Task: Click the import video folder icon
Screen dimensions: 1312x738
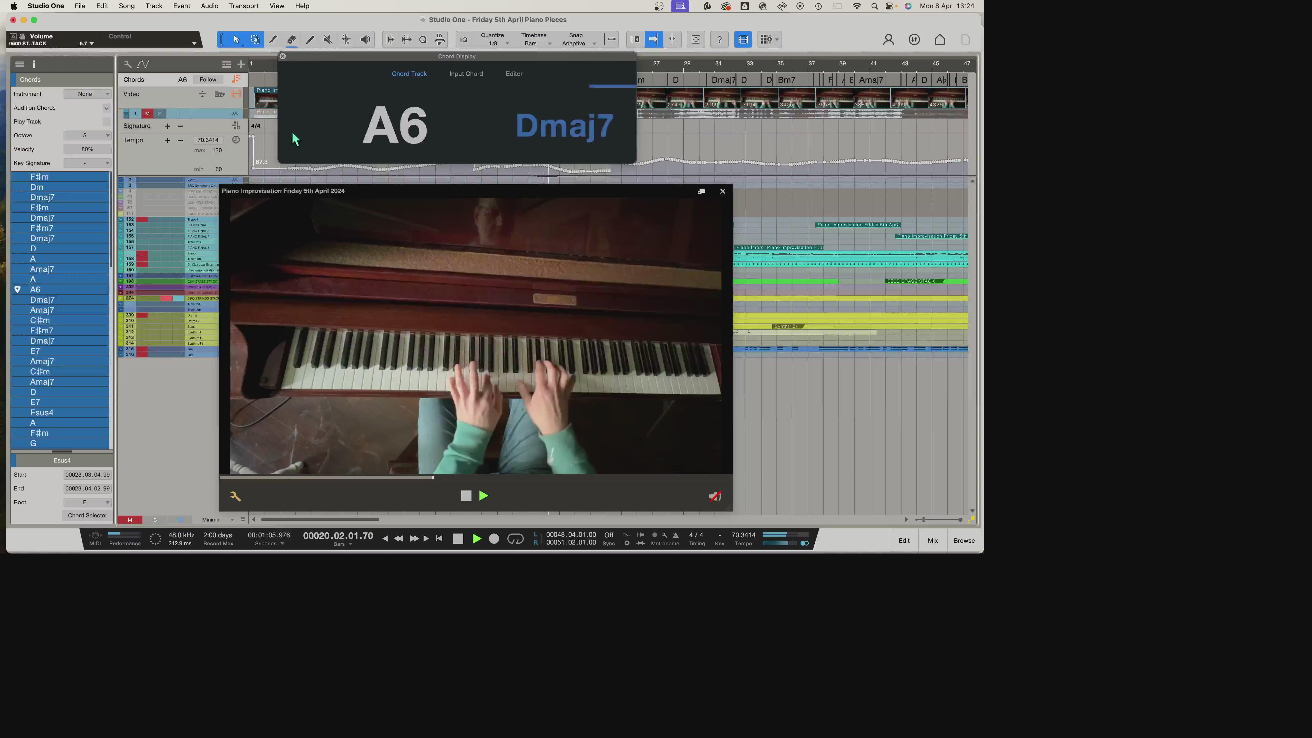Action: click(x=220, y=94)
